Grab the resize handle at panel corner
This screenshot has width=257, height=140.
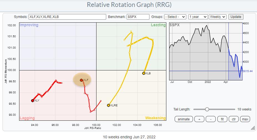tap(253, 128)
